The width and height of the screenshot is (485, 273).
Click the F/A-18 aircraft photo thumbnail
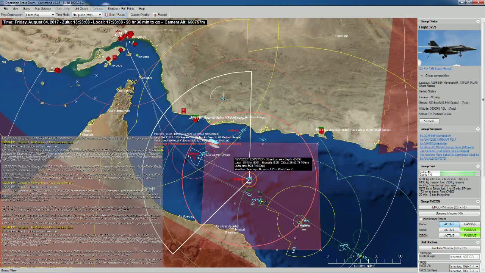(449, 48)
